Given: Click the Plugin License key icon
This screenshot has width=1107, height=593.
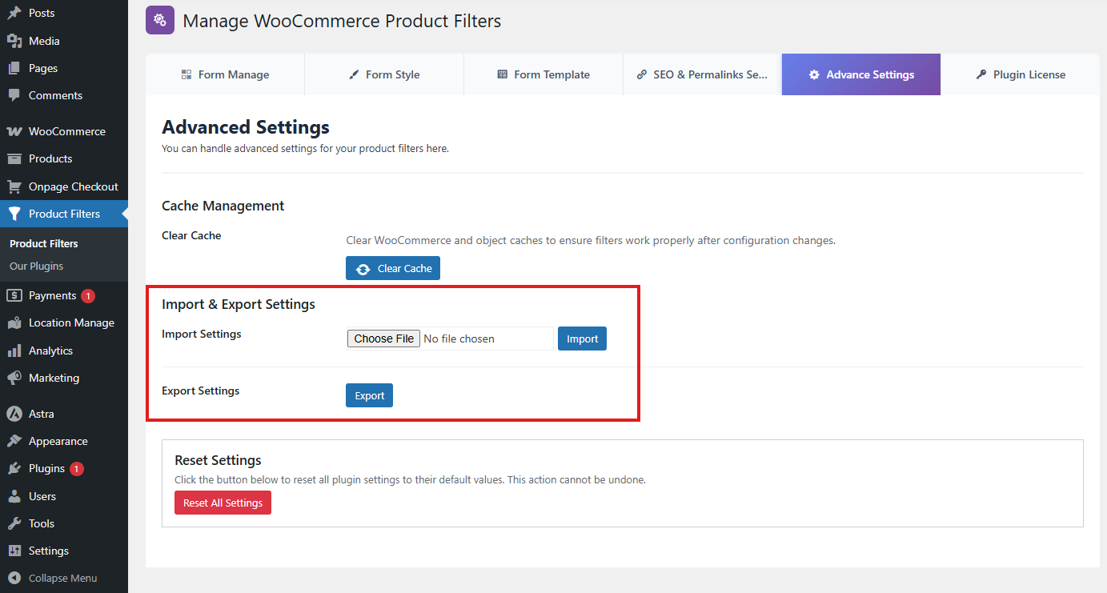Looking at the screenshot, I should 981,74.
